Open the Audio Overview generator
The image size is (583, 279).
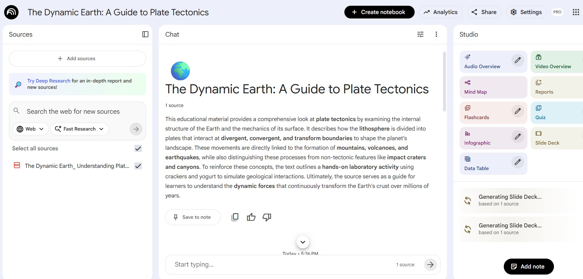(482, 62)
